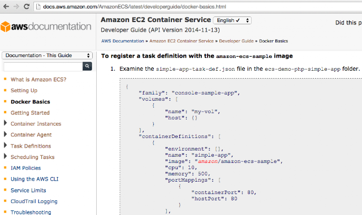Open the Docker Basics sidebar item
362x215 pixels.
[30, 102]
